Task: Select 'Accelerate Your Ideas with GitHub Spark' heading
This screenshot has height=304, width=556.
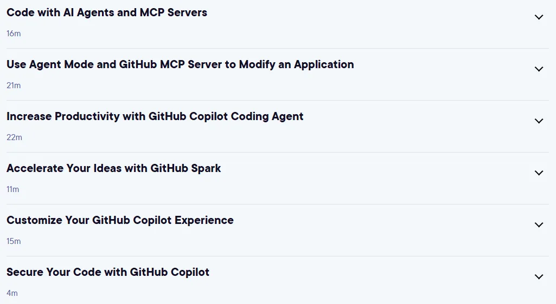Action: pos(113,168)
